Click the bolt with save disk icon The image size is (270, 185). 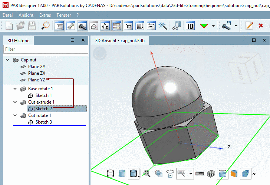click(227, 26)
